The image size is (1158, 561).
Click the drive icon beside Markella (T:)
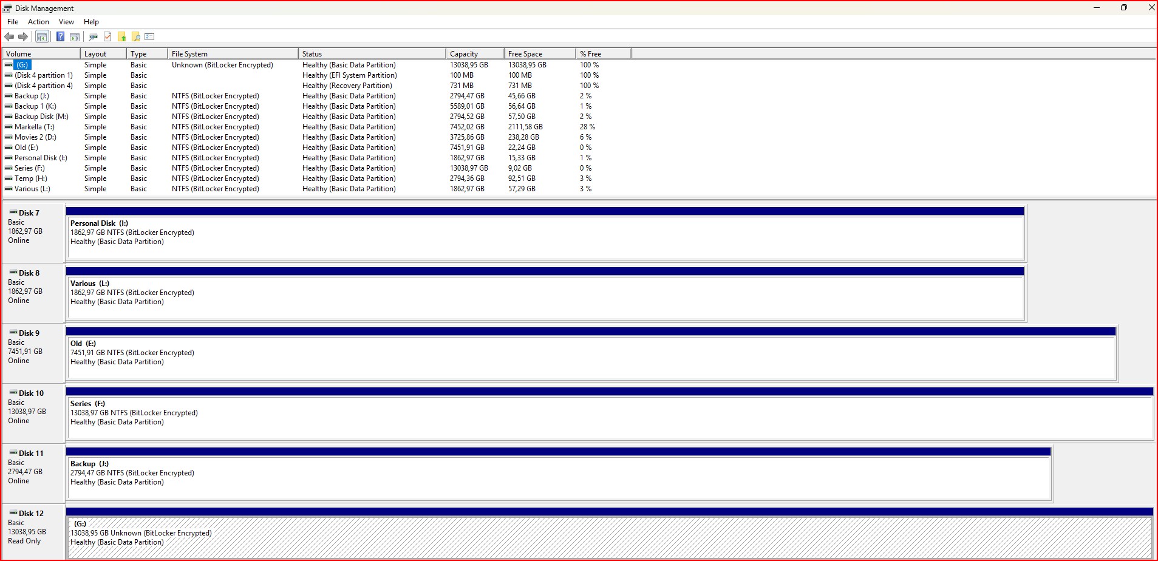(x=9, y=127)
